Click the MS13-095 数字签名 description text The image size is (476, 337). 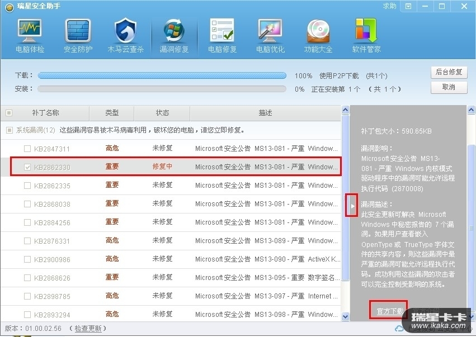[x=267, y=278]
